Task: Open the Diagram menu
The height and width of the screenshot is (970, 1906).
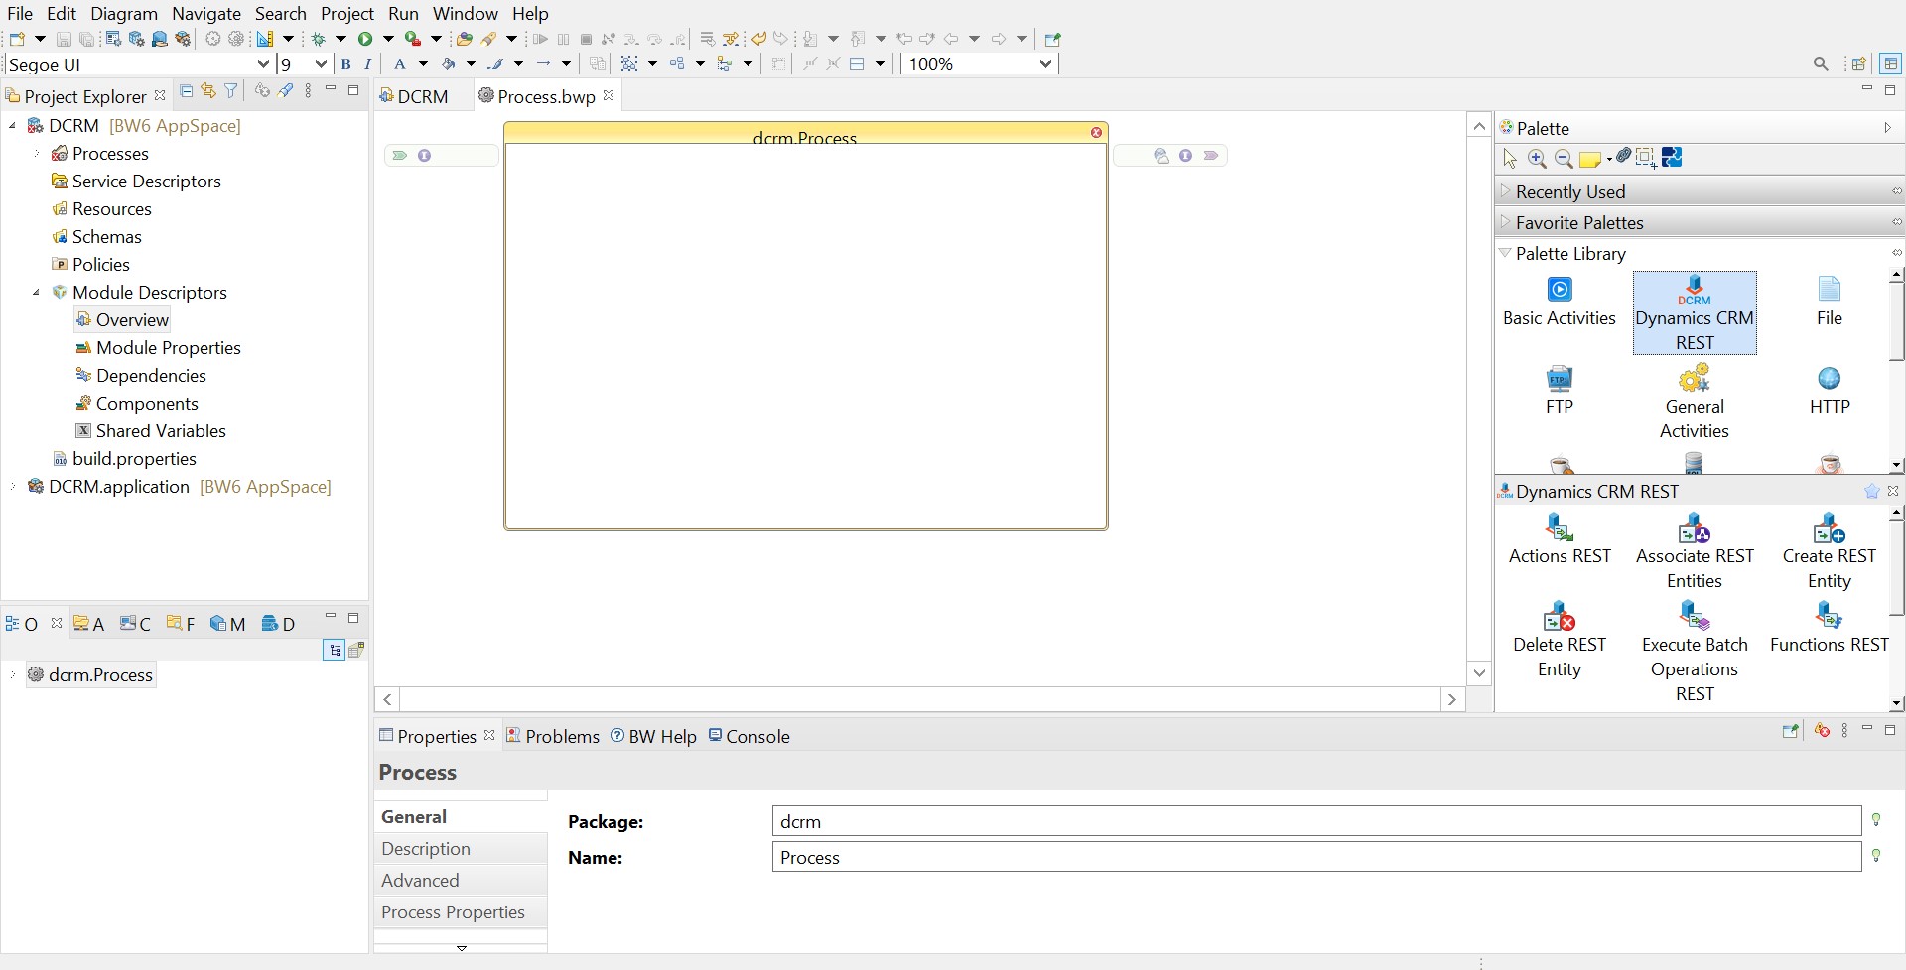Action: click(x=124, y=13)
